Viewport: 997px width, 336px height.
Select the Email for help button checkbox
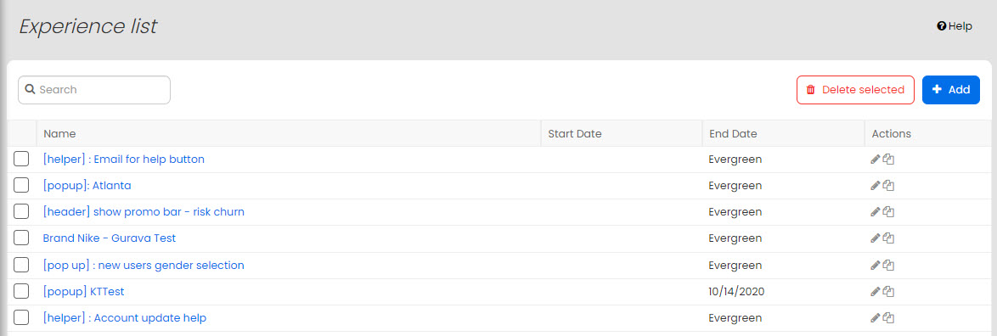[x=21, y=159]
